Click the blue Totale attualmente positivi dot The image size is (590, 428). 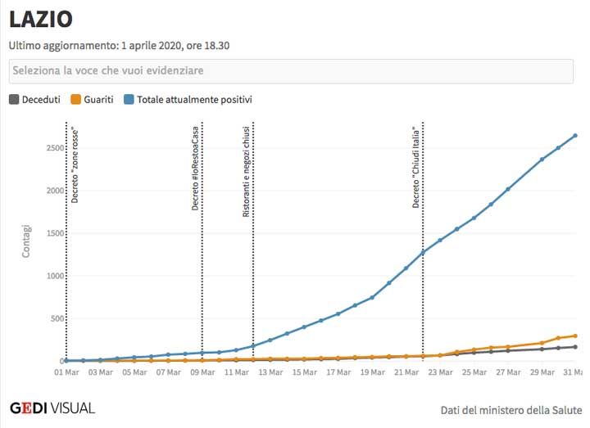click(x=129, y=100)
